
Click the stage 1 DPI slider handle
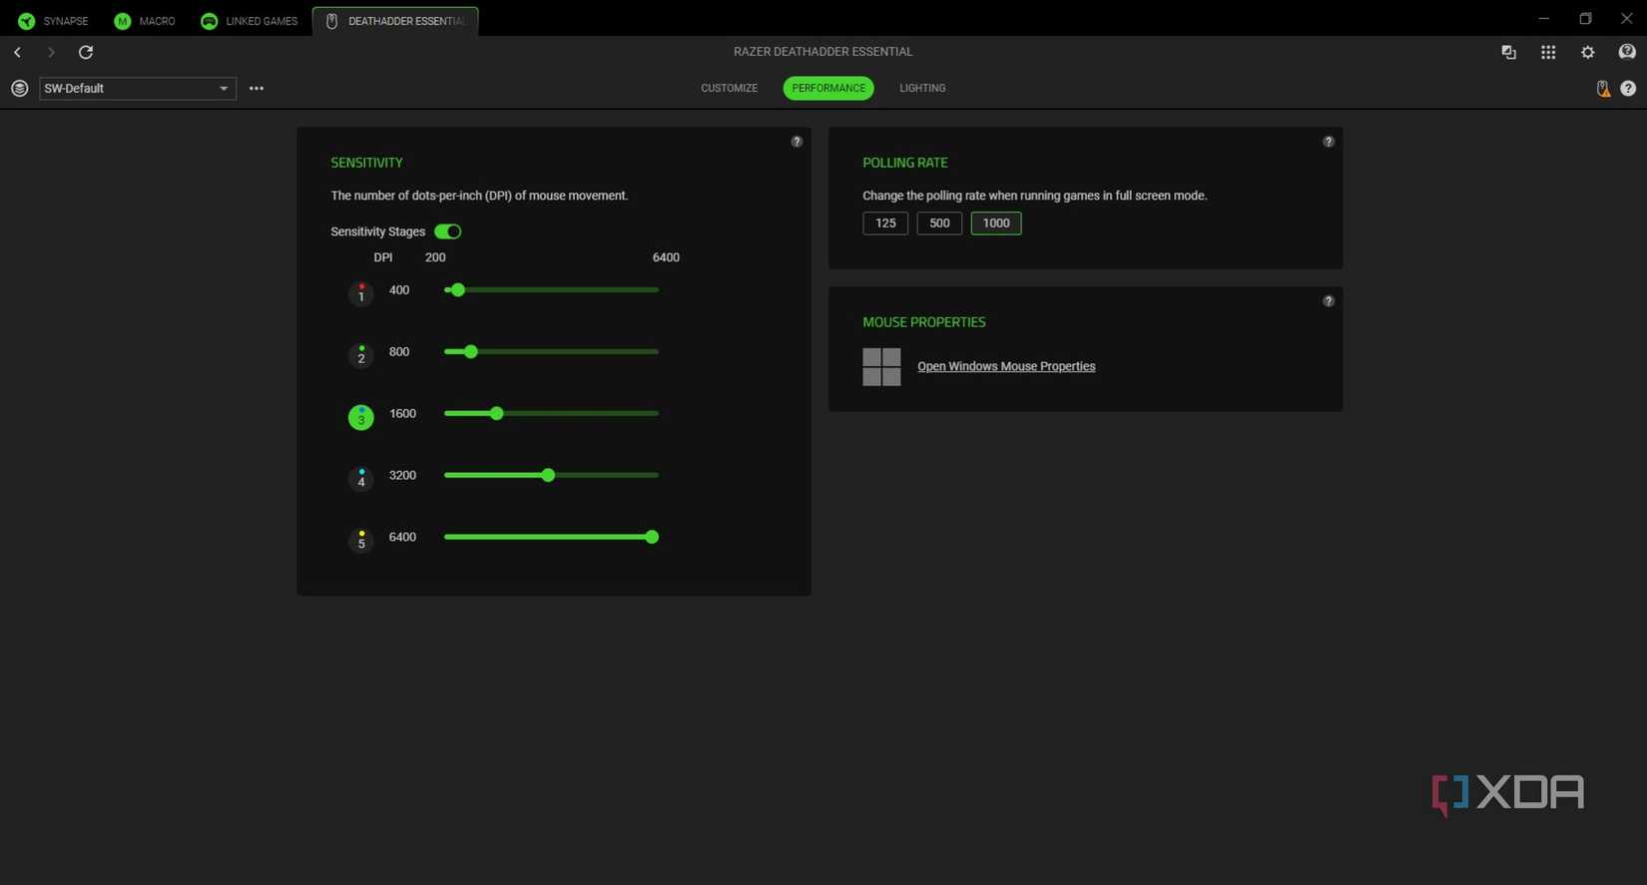(x=457, y=290)
